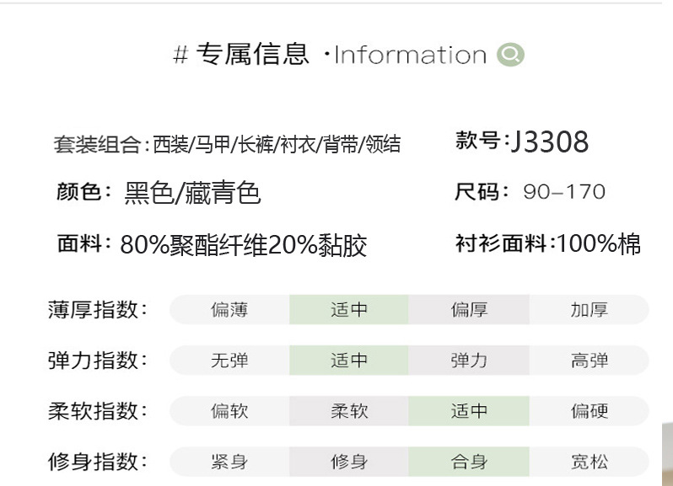Choose 适中 in the 弹力指数 row
673x486 pixels.
coord(349,360)
